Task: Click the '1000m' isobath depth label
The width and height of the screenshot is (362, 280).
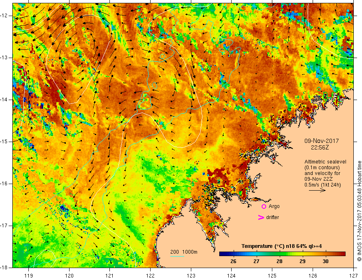Action: point(190,252)
